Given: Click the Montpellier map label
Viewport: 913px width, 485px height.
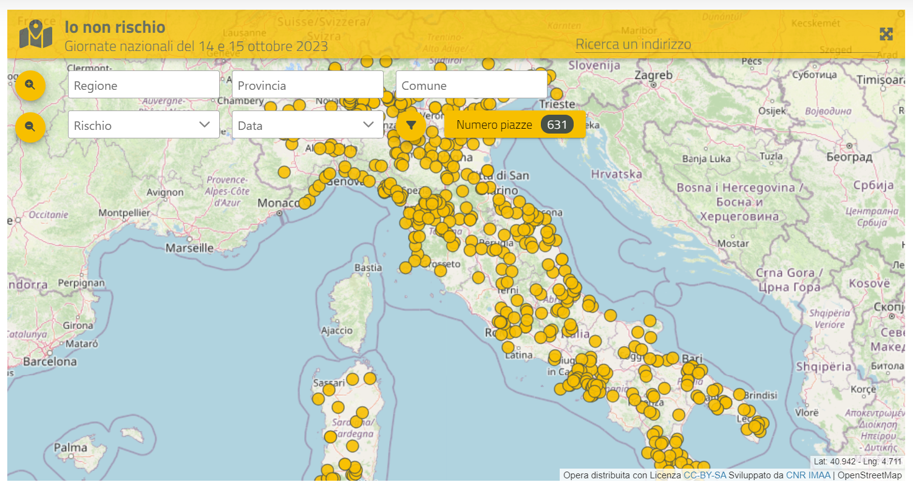Looking at the screenshot, I should (x=124, y=213).
